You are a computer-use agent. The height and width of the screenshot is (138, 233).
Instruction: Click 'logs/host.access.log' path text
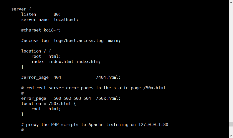point(78,40)
